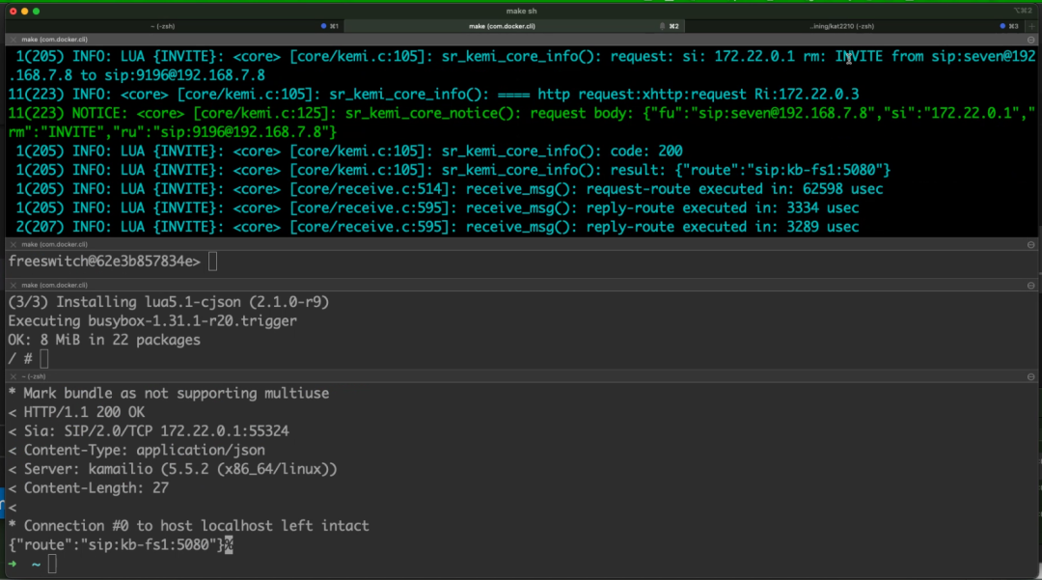Close the bottom zsh curl pane
Image resolution: width=1042 pixels, height=580 pixels.
tap(11, 376)
